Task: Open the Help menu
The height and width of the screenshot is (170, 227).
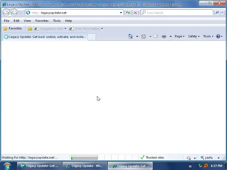Action: pos(68,21)
